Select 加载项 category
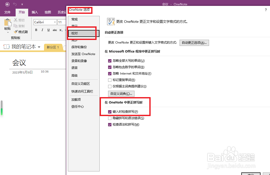Screen dimensions: 270x175 (84, 100)
